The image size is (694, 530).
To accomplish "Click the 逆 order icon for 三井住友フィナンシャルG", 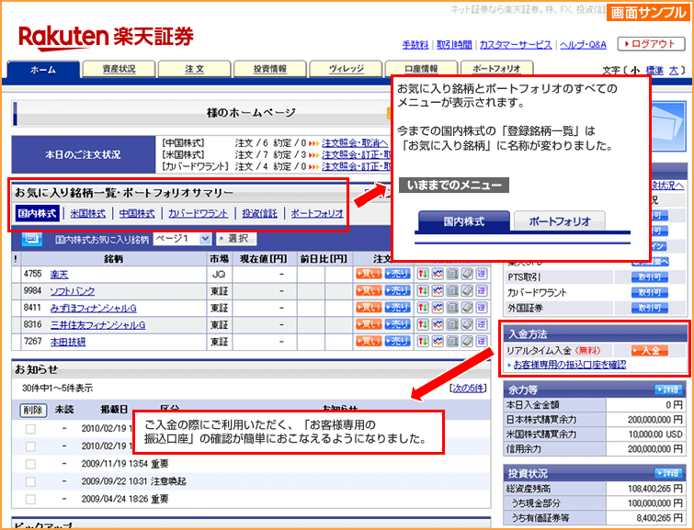I will [x=482, y=324].
